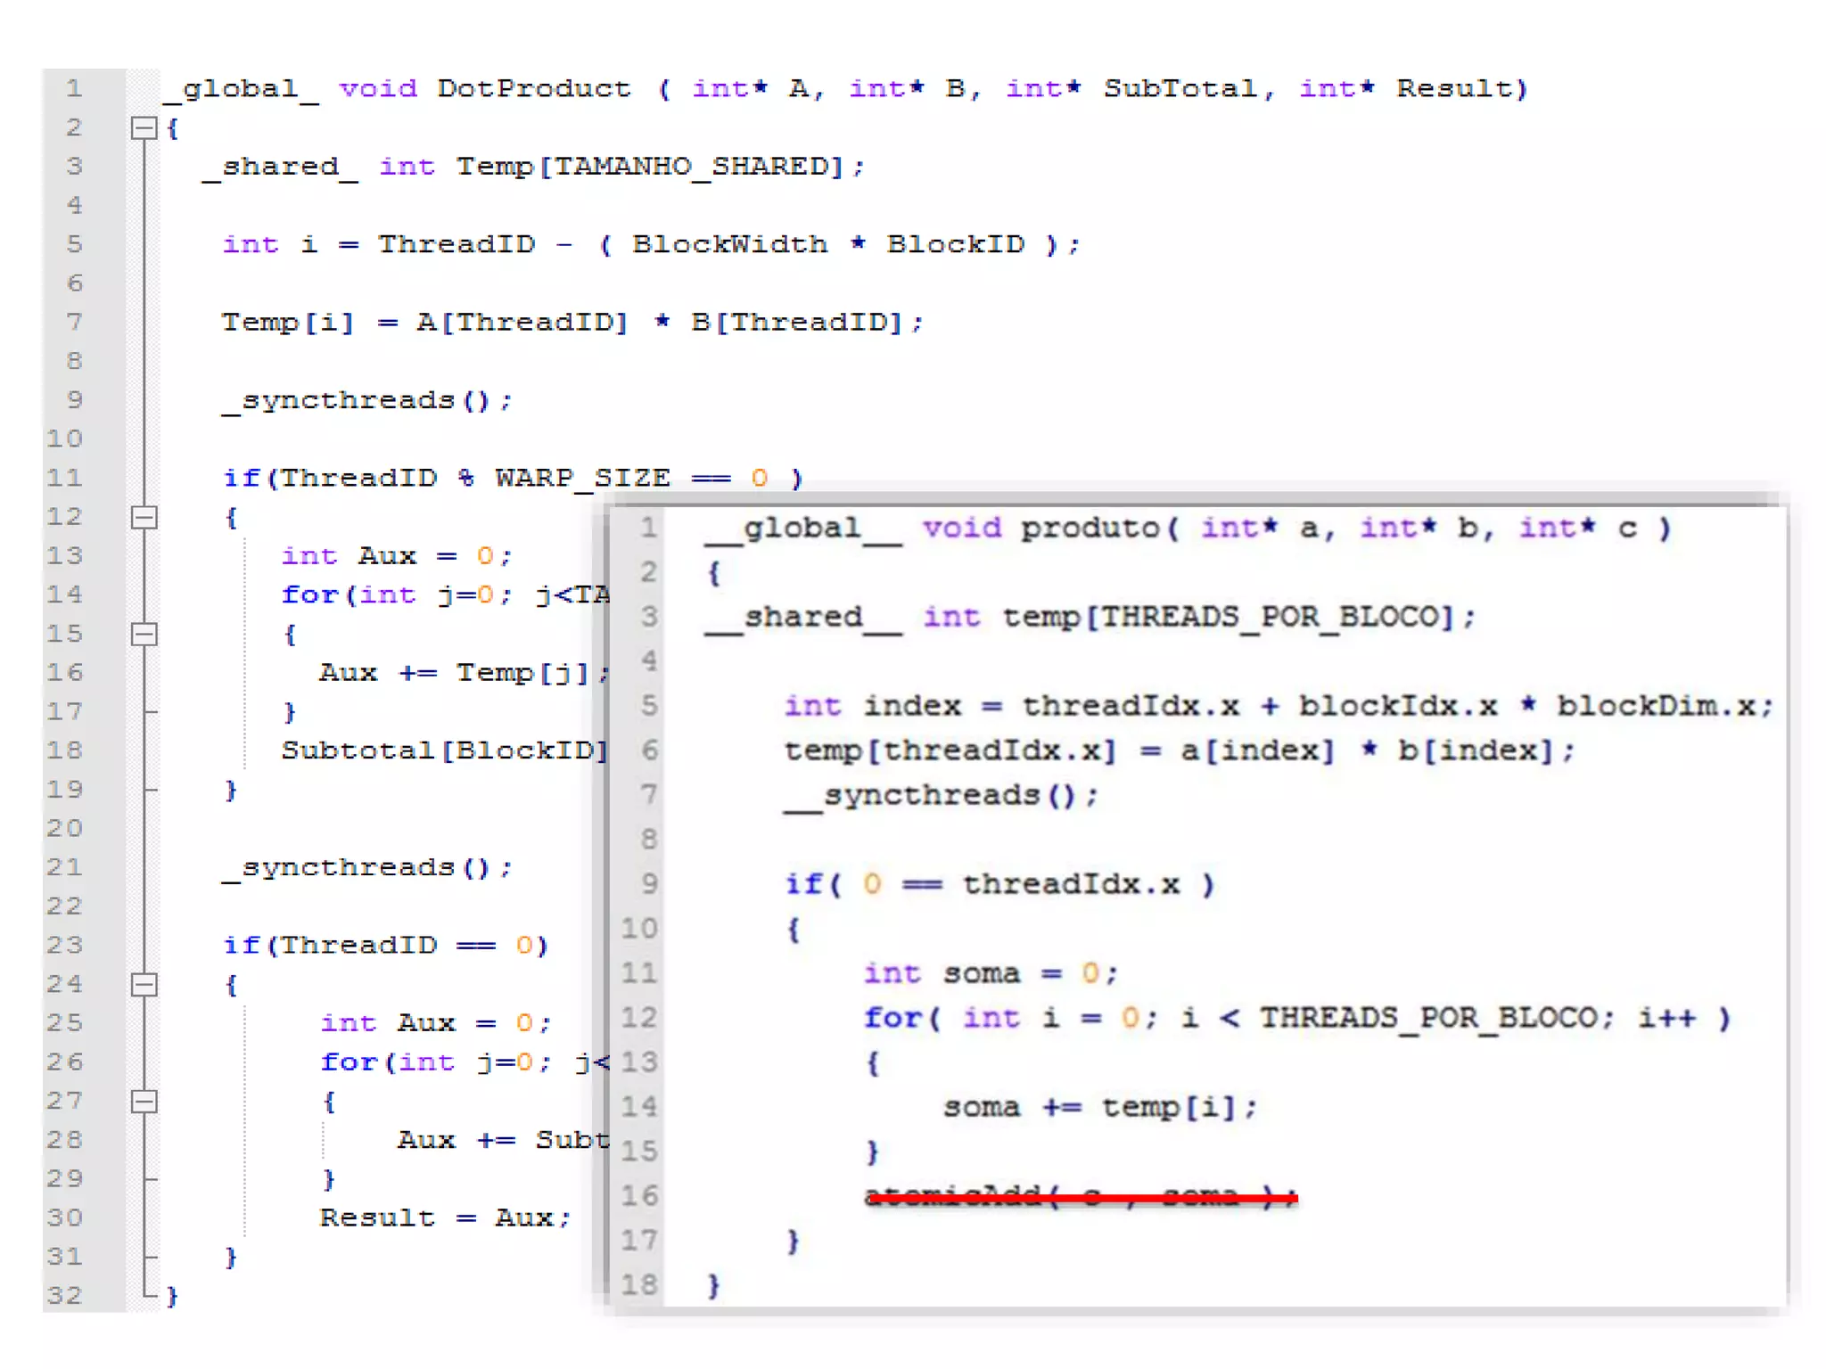Click blockDim.x at end of line 5
The height and width of the screenshot is (1369, 1826).
(1656, 706)
